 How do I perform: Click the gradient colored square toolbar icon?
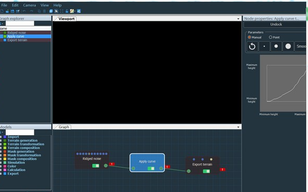point(72,11)
